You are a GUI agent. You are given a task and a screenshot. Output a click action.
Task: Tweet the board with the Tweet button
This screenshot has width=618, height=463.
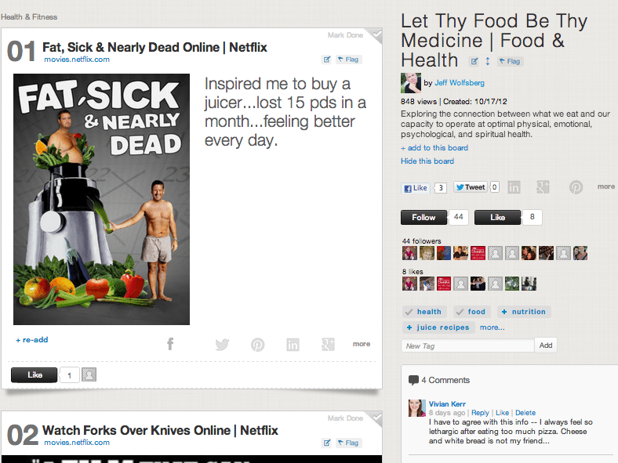(471, 187)
